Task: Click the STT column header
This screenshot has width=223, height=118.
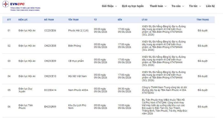Action: (9, 20)
